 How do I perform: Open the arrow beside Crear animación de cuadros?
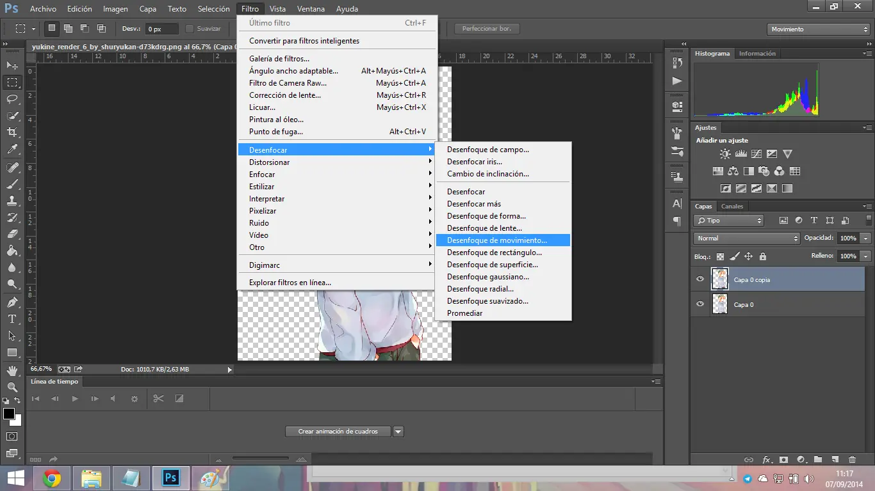pyautogui.click(x=398, y=432)
